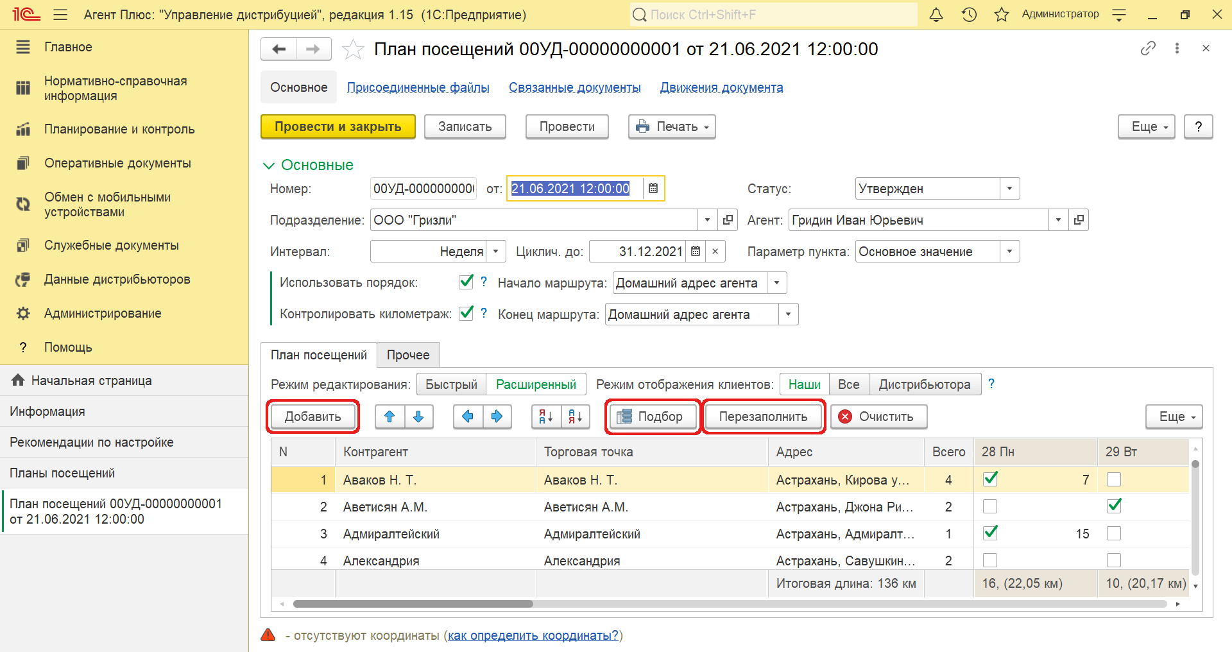Go forward with the right arrow

click(313, 49)
